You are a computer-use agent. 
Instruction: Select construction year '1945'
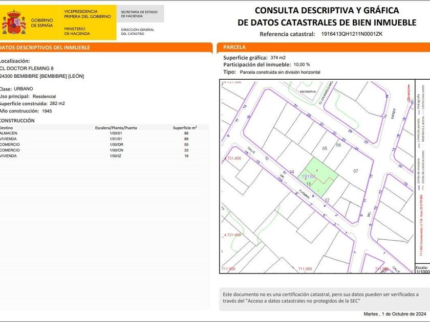pos(47,111)
